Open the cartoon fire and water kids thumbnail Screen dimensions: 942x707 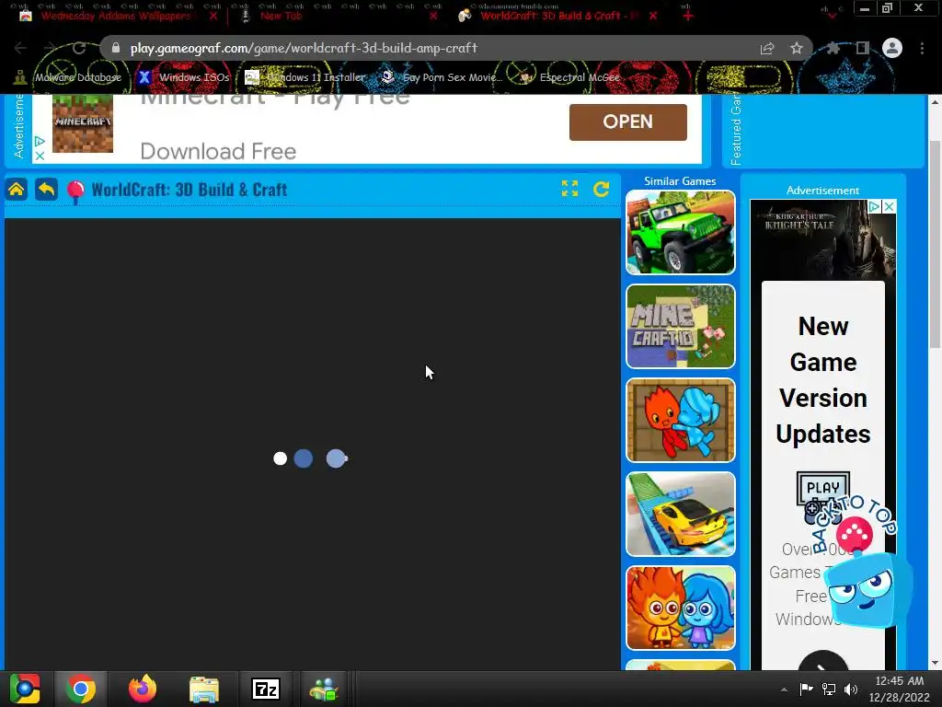click(x=680, y=608)
